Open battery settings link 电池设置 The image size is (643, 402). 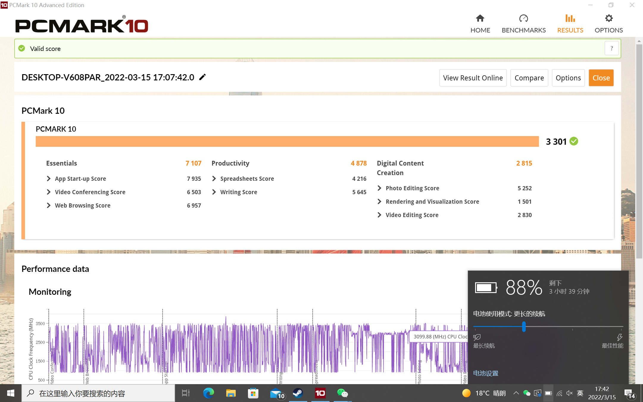pyautogui.click(x=486, y=373)
